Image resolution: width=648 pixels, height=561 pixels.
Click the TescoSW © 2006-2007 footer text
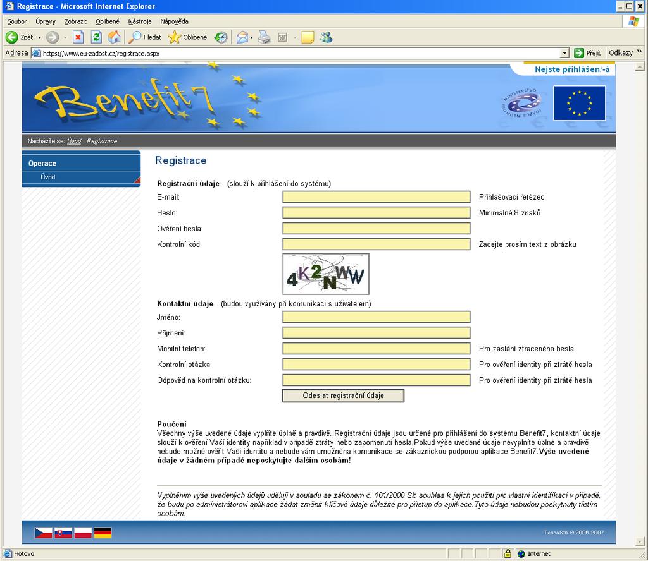coord(573,533)
